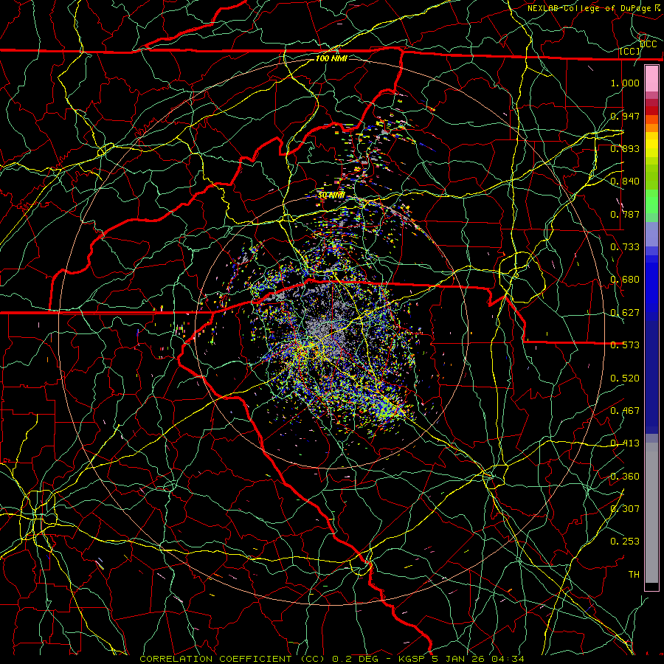
Task: Click the [CC] unit label above colorbar
Action: (630, 52)
